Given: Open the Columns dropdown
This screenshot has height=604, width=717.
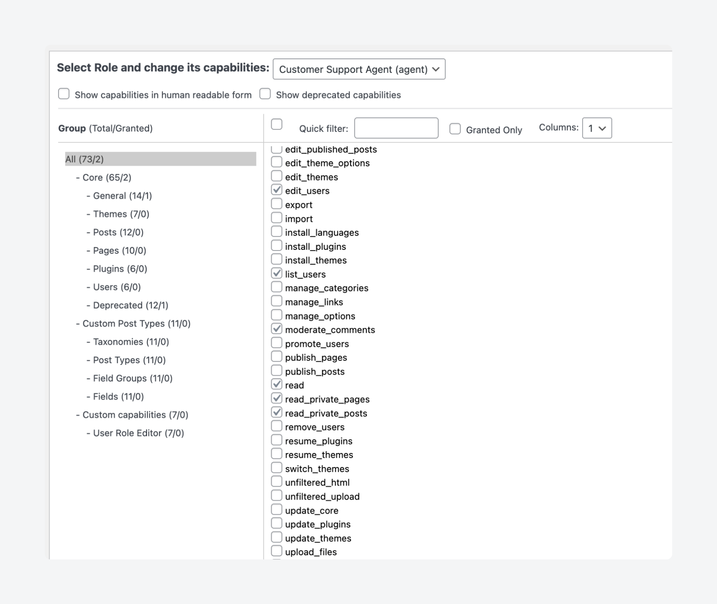Looking at the screenshot, I should coord(596,128).
